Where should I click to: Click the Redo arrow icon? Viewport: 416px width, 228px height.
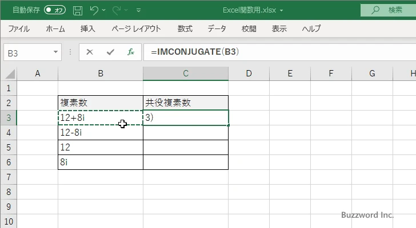click(117, 10)
